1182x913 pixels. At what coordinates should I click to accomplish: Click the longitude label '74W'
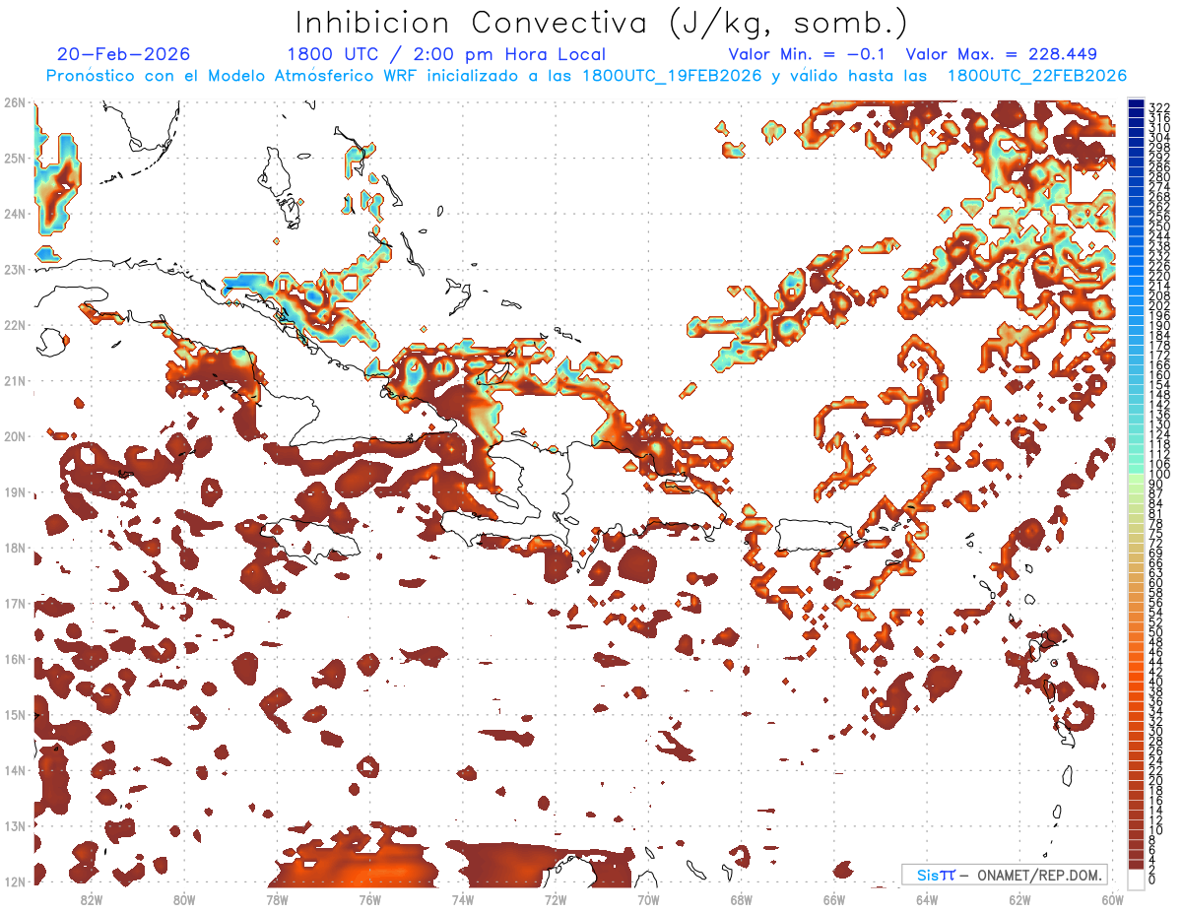coord(463,899)
